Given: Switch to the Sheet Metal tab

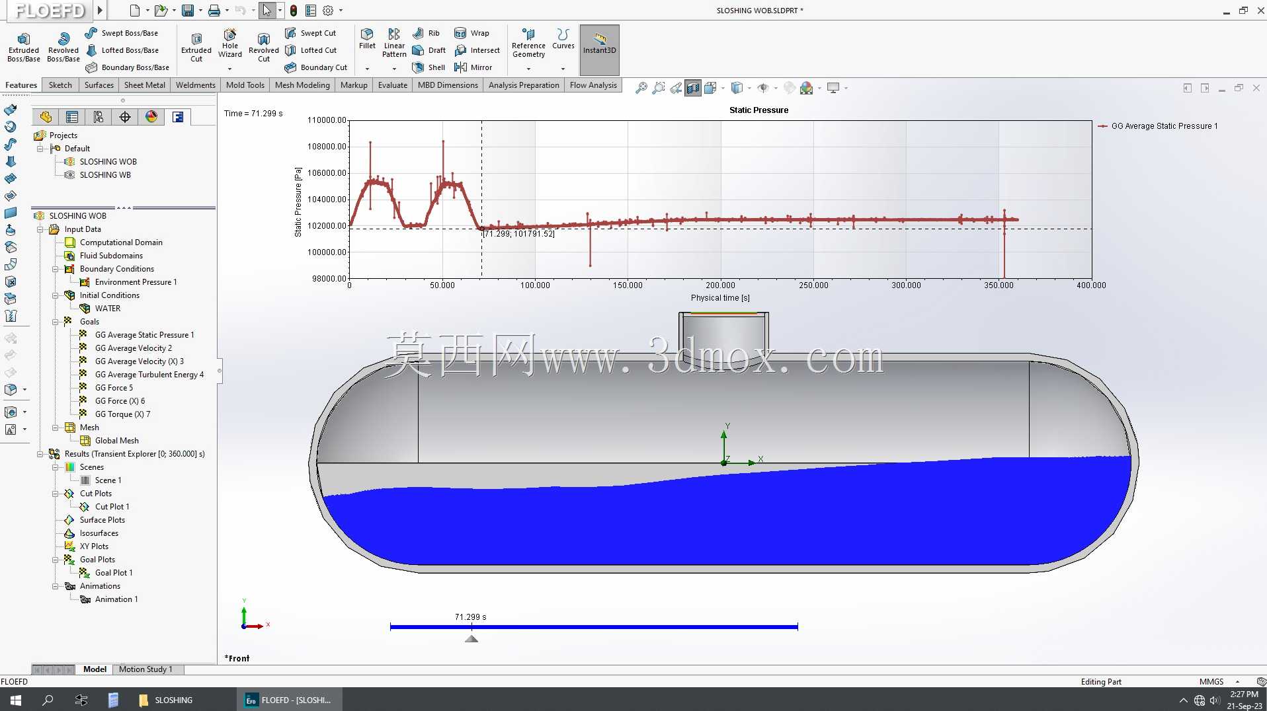Looking at the screenshot, I should pos(145,85).
